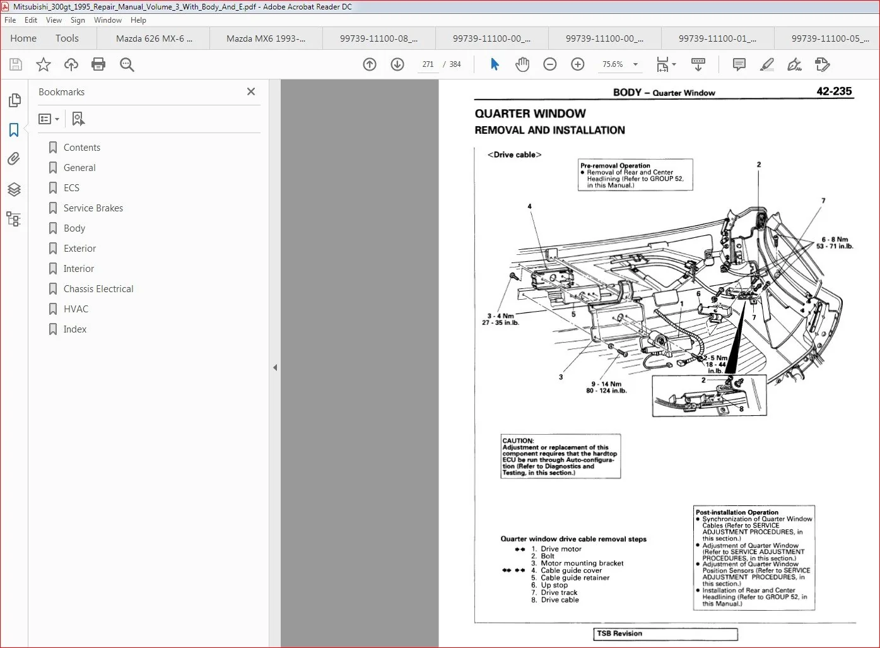Select the Highlight text pen tool

click(767, 64)
